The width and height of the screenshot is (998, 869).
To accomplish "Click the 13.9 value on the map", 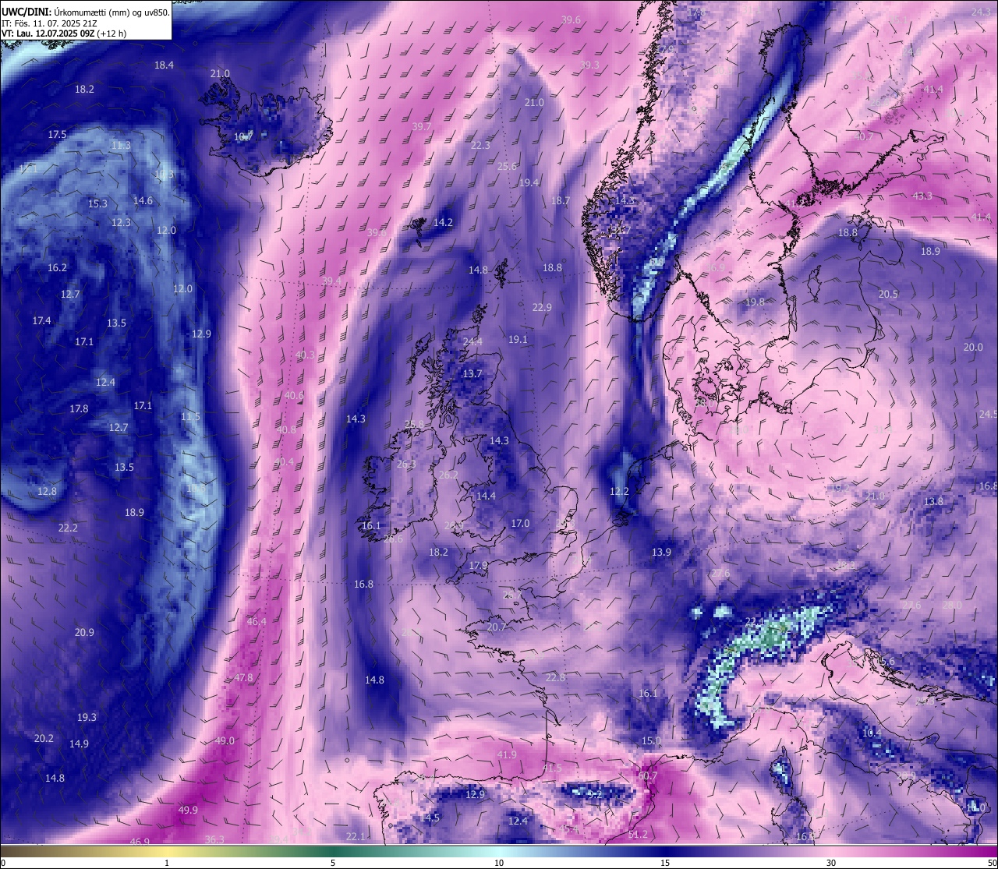I will click(661, 553).
